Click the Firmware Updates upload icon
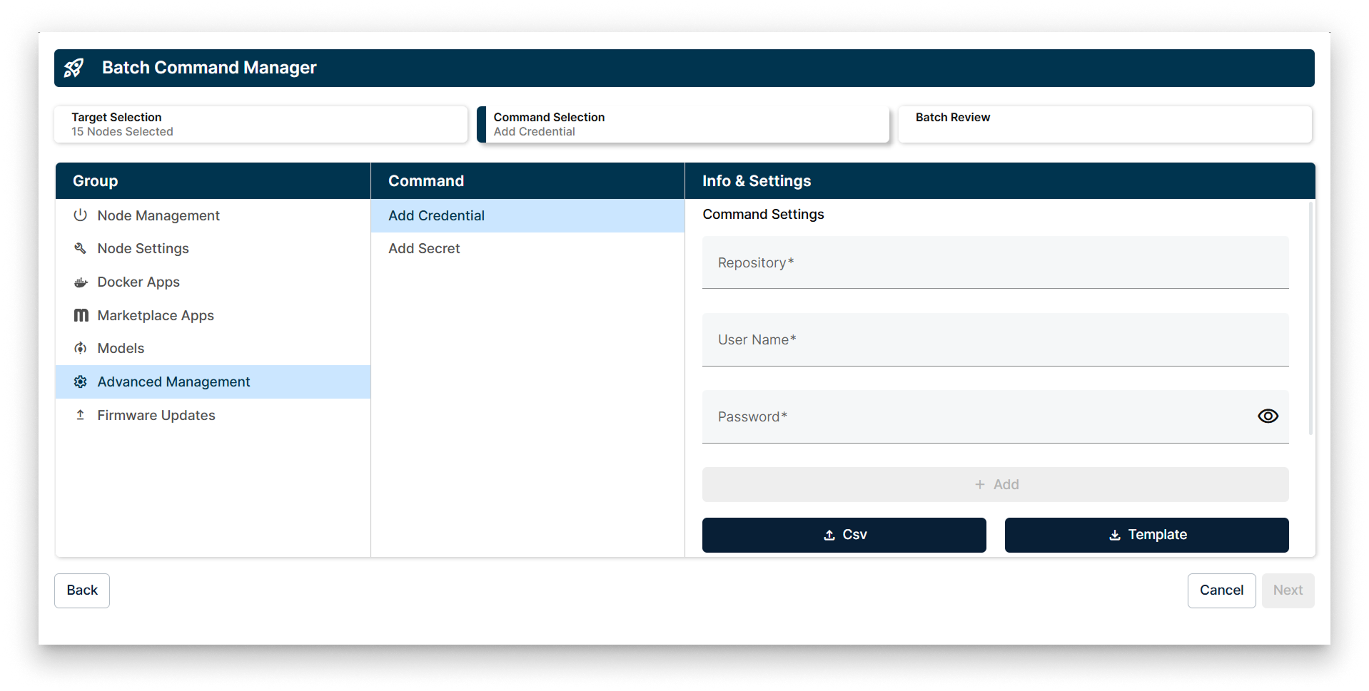The width and height of the screenshot is (1369, 691). 81,415
